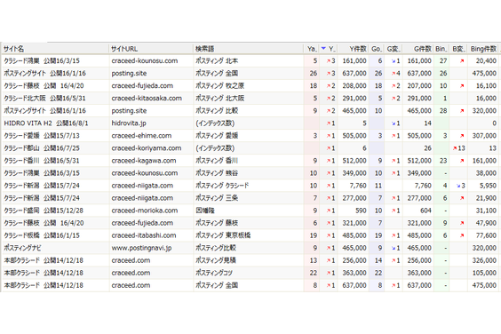The height and width of the screenshot is (334, 501).
Task: Click the Bin. column header
Action: click(441, 49)
